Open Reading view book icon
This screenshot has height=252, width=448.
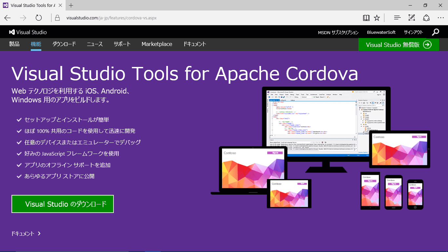(x=366, y=18)
